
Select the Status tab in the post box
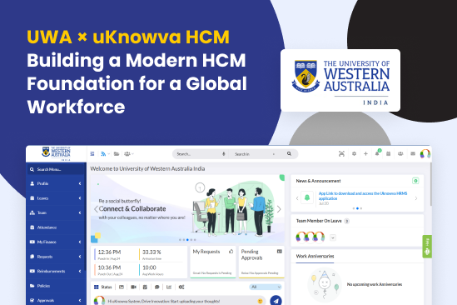(x=103, y=287)
